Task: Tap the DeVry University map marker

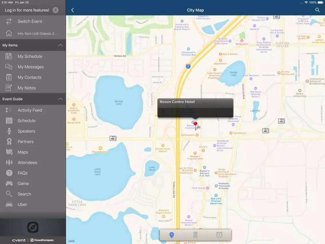Action: [300, 90]
